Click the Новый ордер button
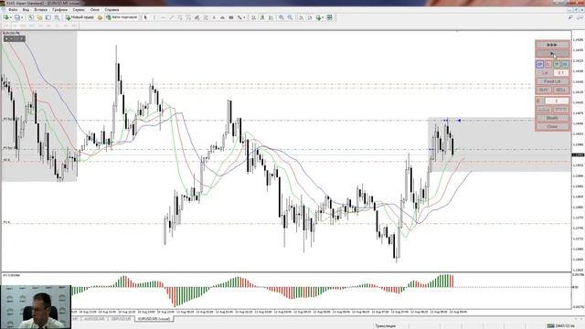Screen dimensions: 585x329 coord(80,17)
